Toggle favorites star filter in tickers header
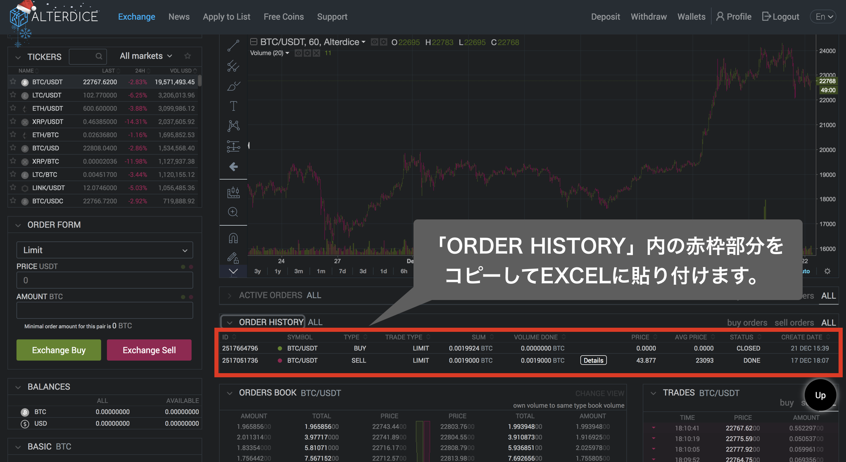This screenshot has width=846, height=462. [188, 56]
